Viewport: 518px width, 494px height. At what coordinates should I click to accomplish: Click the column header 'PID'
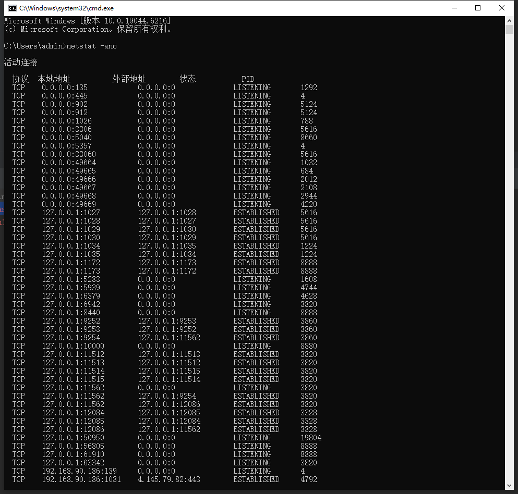point(248,79)
